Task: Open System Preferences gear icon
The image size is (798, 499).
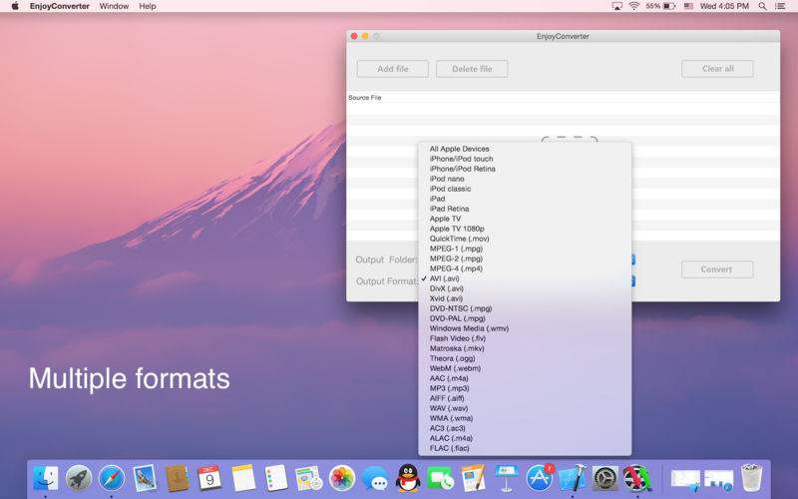Action: [x=605, y=479]
